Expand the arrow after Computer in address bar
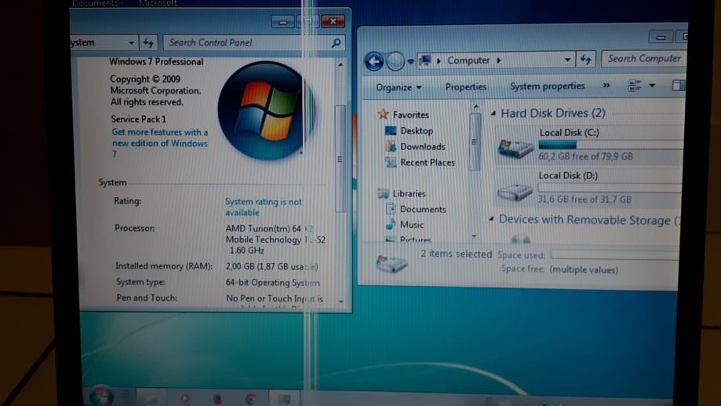 (x=499, y=60)
